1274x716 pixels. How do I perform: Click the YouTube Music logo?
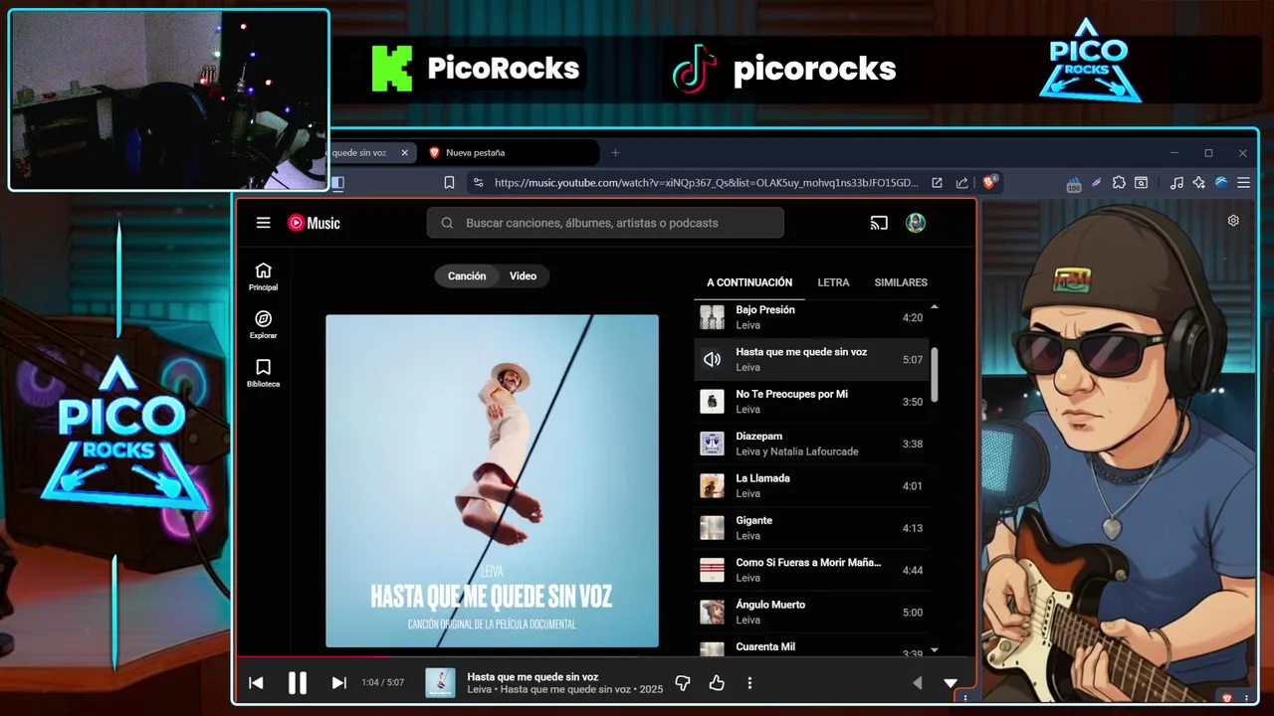[314, 223]
